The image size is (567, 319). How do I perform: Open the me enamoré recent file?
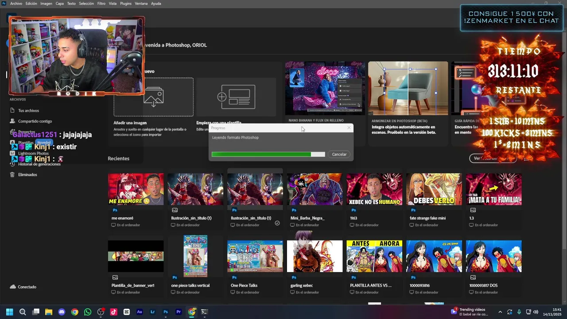(136, 189)
